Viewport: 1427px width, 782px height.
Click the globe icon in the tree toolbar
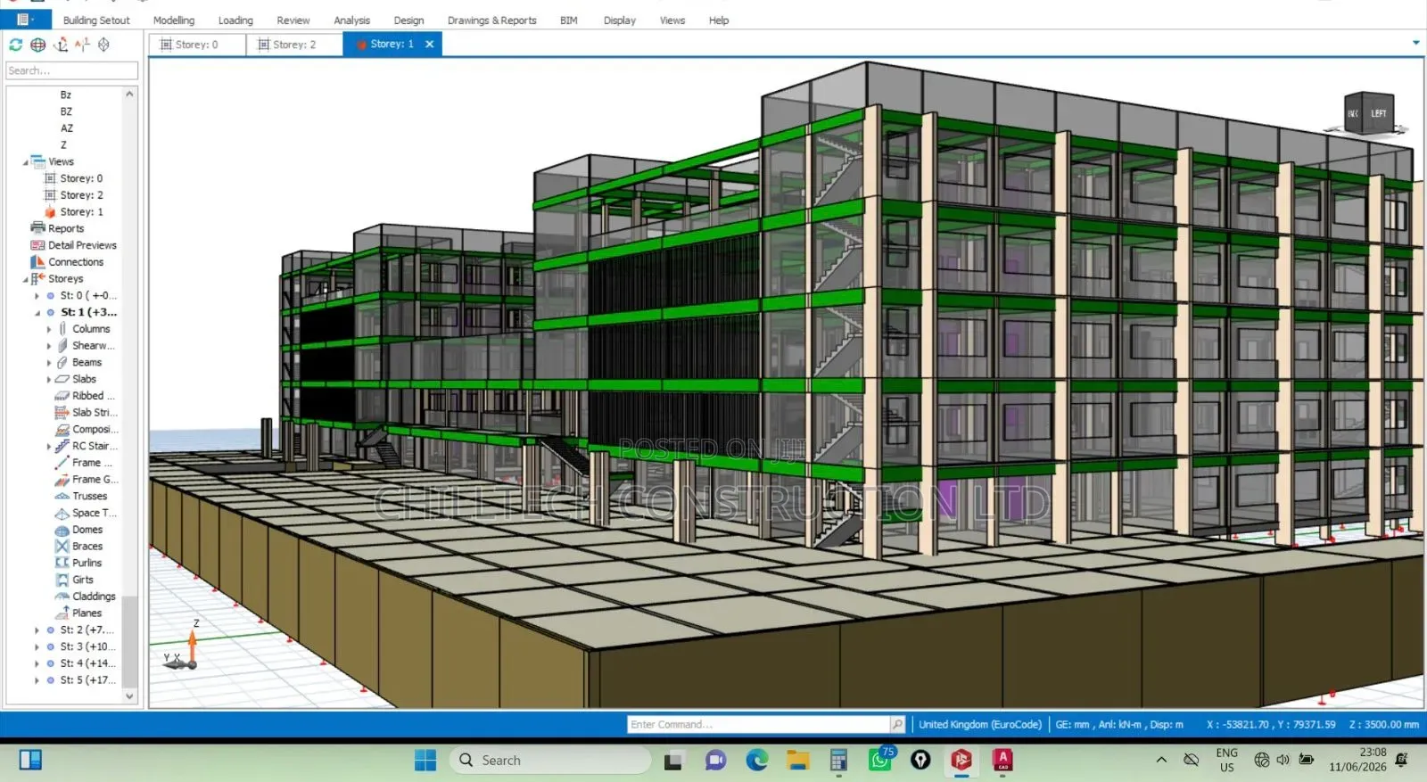(x=38, y=45)
